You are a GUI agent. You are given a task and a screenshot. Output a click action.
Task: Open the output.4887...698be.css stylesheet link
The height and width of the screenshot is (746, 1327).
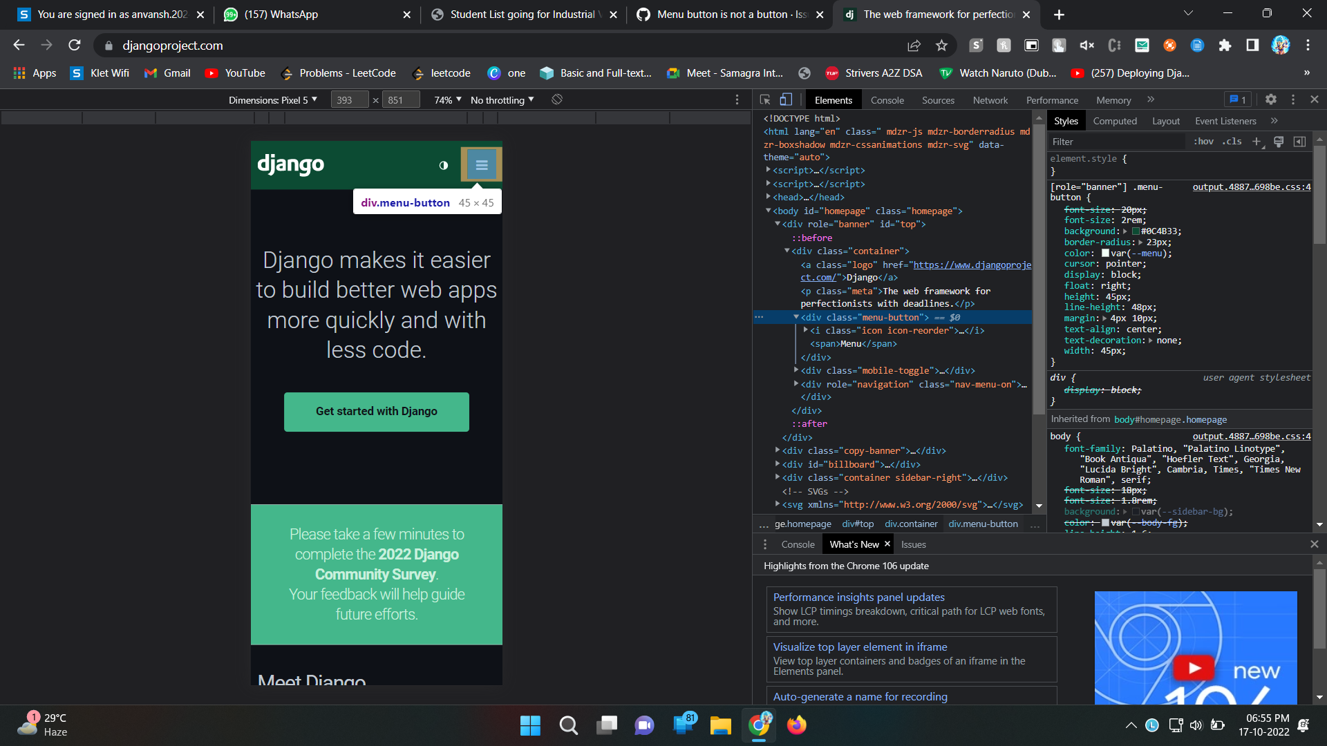[1251, 187]
